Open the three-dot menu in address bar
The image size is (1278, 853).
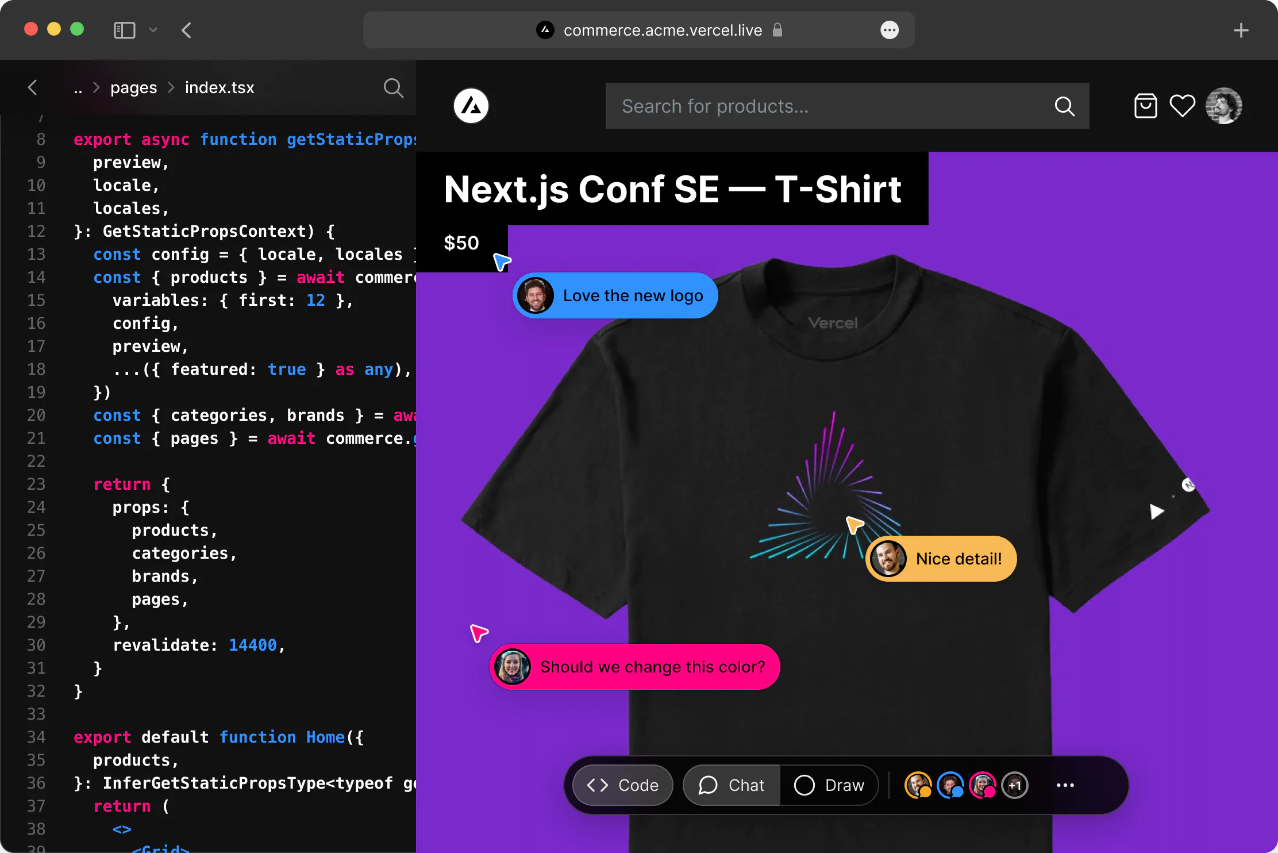tap(889, 30)
